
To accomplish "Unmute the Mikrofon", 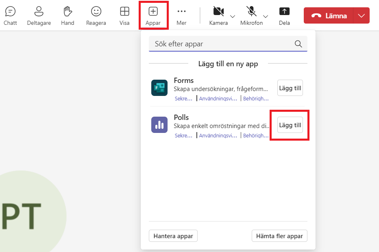I will pyautogui.click(x=251, y=16).
